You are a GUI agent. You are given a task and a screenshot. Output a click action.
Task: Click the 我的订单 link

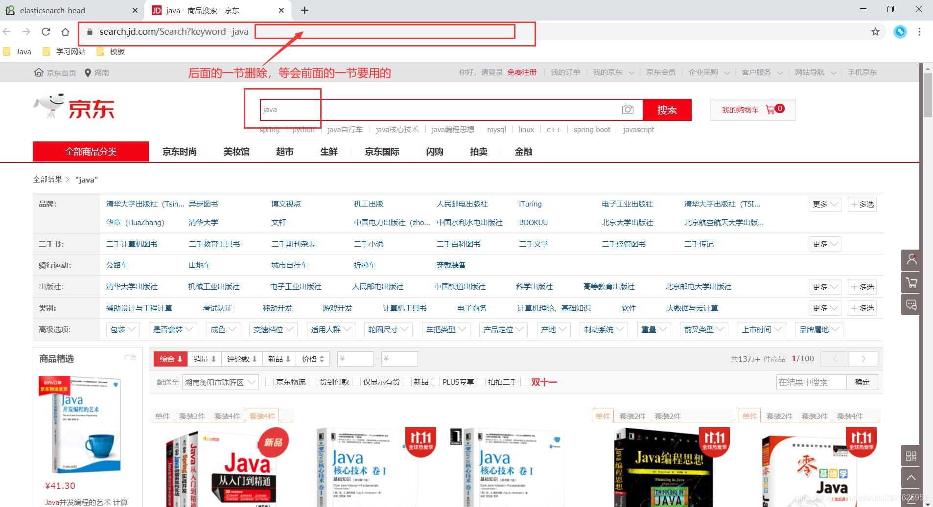[x=565, y=72]
